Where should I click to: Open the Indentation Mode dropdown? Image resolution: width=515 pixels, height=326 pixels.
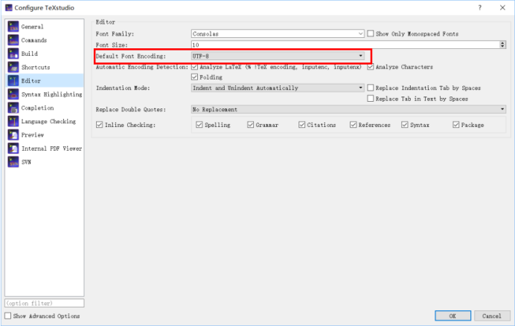click(278, 88)
